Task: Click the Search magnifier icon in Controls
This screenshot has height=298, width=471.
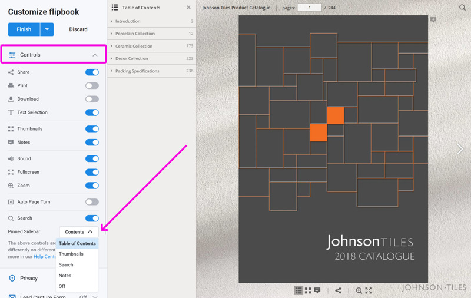Action: (x=11, y=218)
